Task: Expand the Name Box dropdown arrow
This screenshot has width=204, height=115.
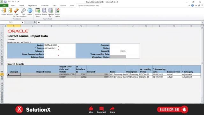Action: [22, 22]
